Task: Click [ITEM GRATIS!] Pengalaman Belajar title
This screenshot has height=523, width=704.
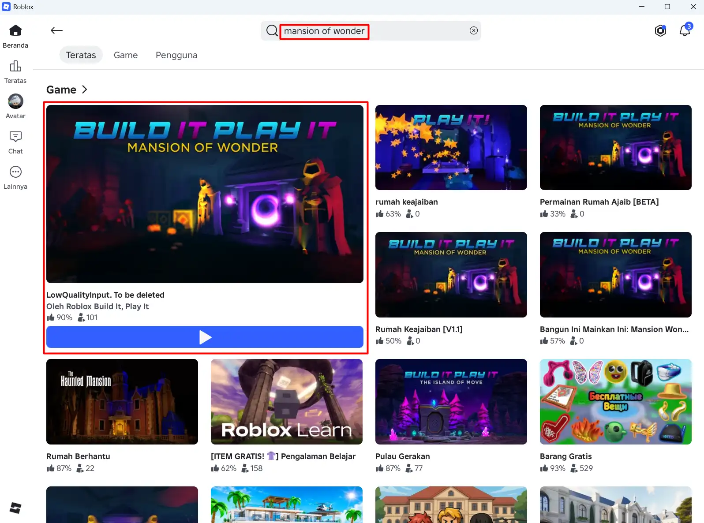Action: tap(283, 456)
